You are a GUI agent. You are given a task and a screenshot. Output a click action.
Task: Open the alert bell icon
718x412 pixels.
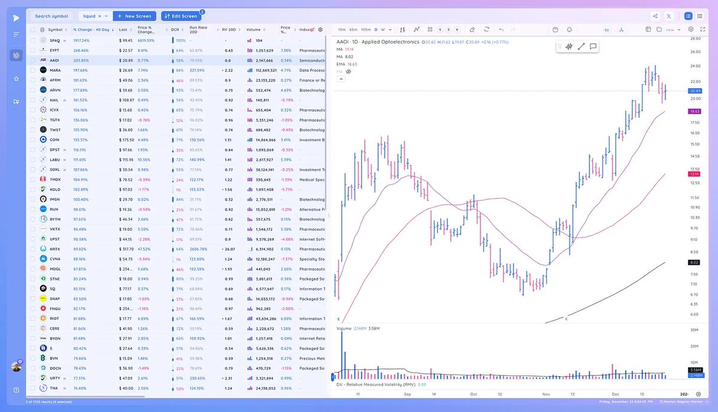[570, 29]
